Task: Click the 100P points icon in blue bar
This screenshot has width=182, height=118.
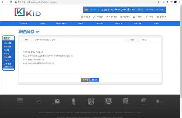Action: point(131,10)
